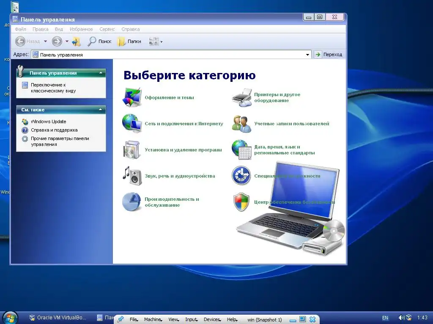433x324 pixels.
Task: Click the Up folder toolbar icon
Action: point(76,41)
